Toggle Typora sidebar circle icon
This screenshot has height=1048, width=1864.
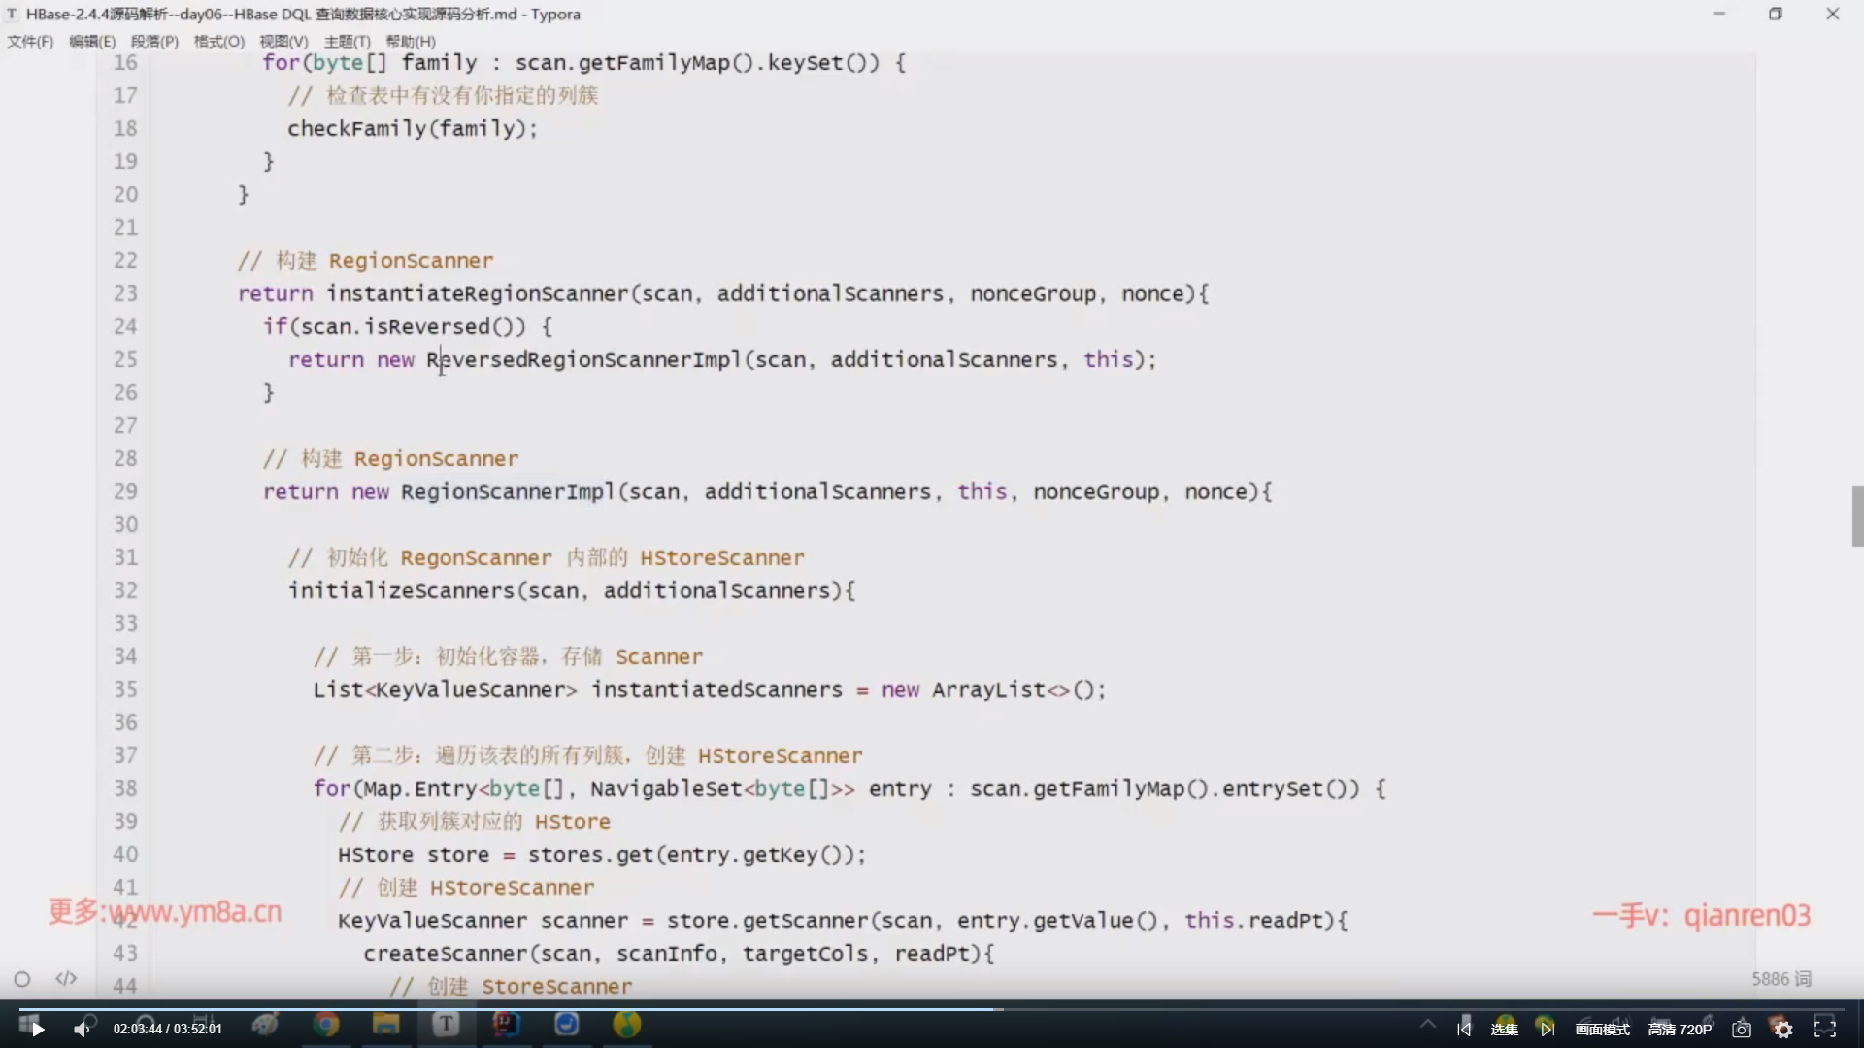tap(22, 979)
